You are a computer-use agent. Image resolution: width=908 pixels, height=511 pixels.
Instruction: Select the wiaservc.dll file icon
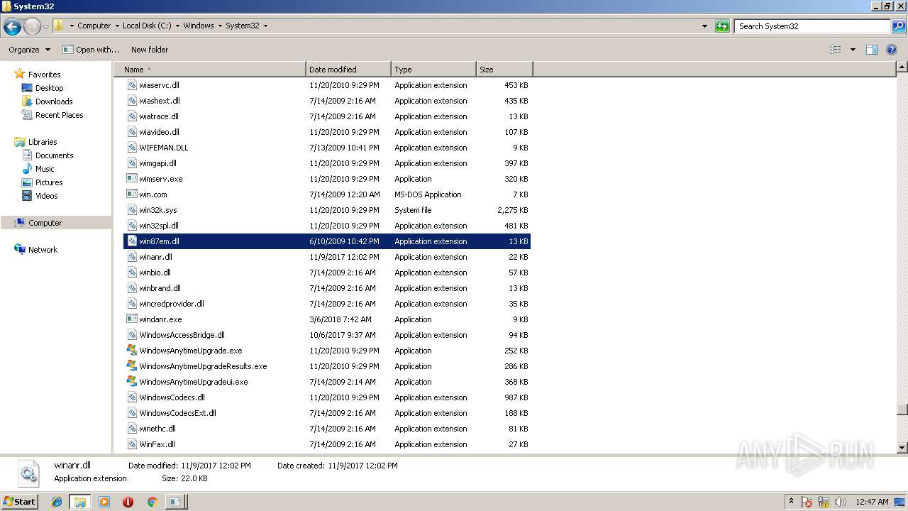132,85
